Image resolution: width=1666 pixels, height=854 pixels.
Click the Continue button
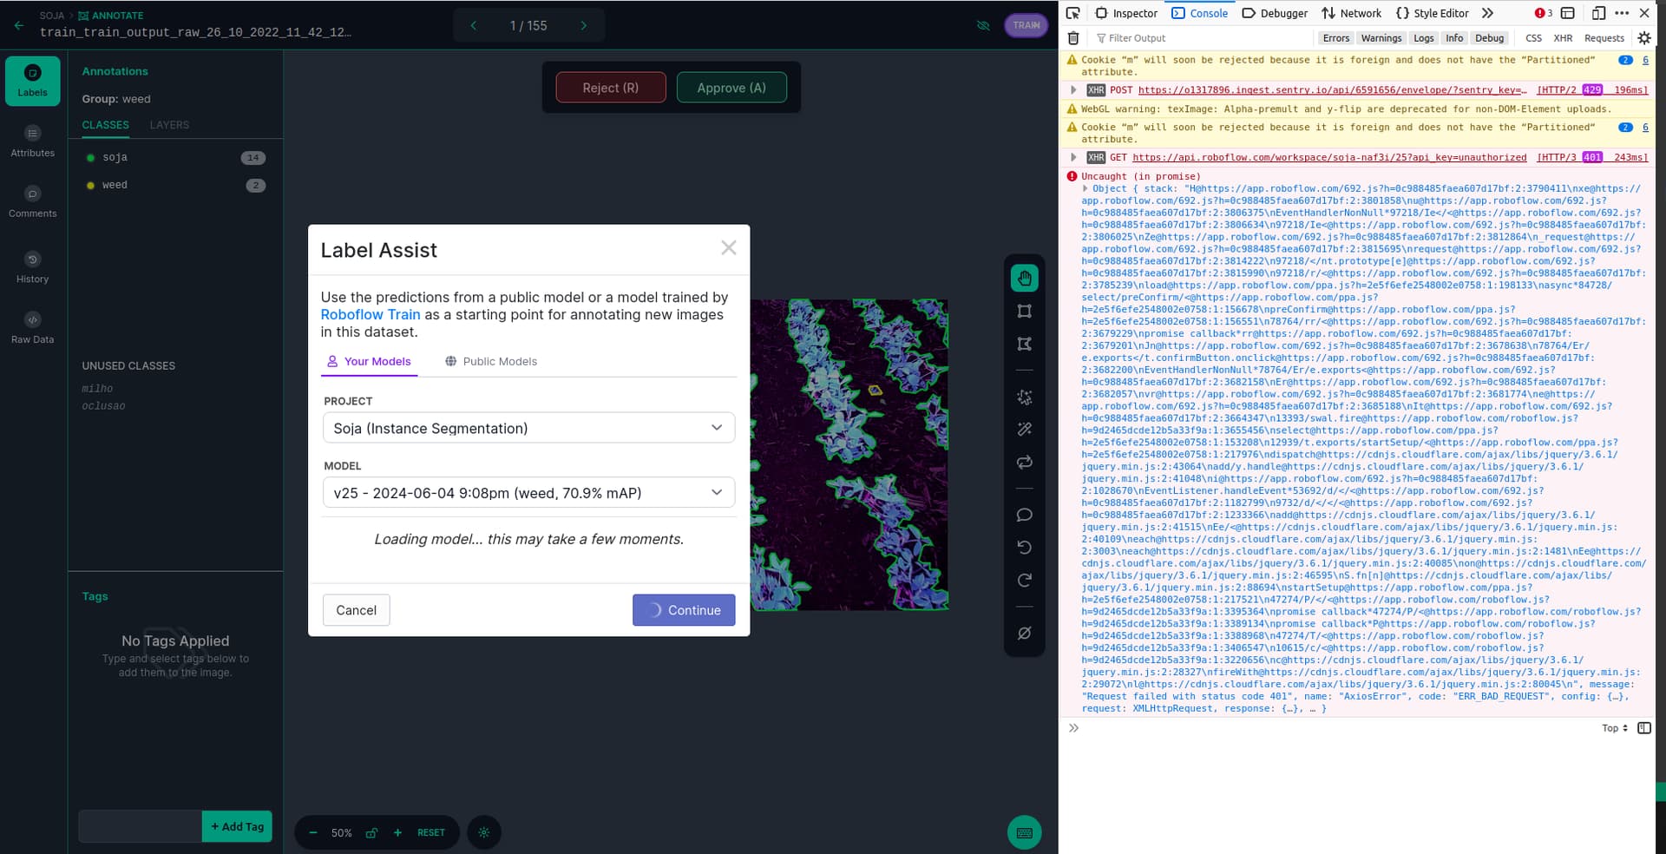tap(684, 610)
